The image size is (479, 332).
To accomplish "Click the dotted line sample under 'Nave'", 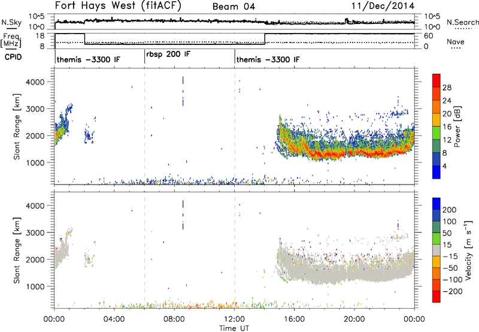I will click(456, 48).
